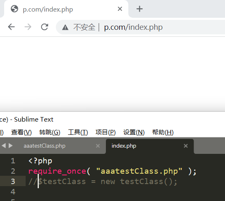
Task: Click line number 2 in the gutter
Action: pos(13,171)
